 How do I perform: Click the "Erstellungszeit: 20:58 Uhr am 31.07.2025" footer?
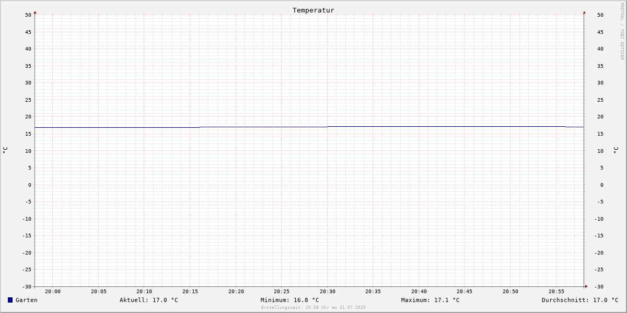(313, 307)
